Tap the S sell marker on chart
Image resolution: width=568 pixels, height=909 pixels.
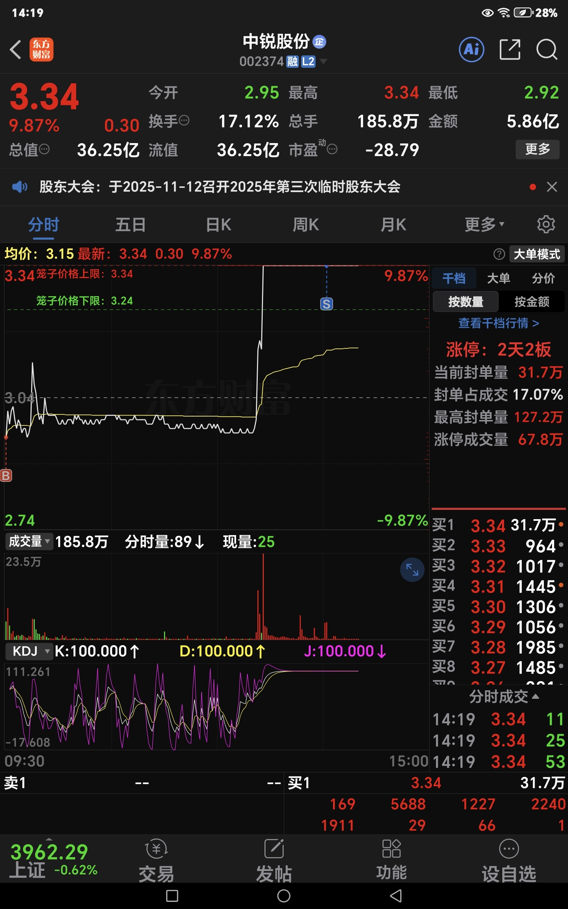point(327,304)
